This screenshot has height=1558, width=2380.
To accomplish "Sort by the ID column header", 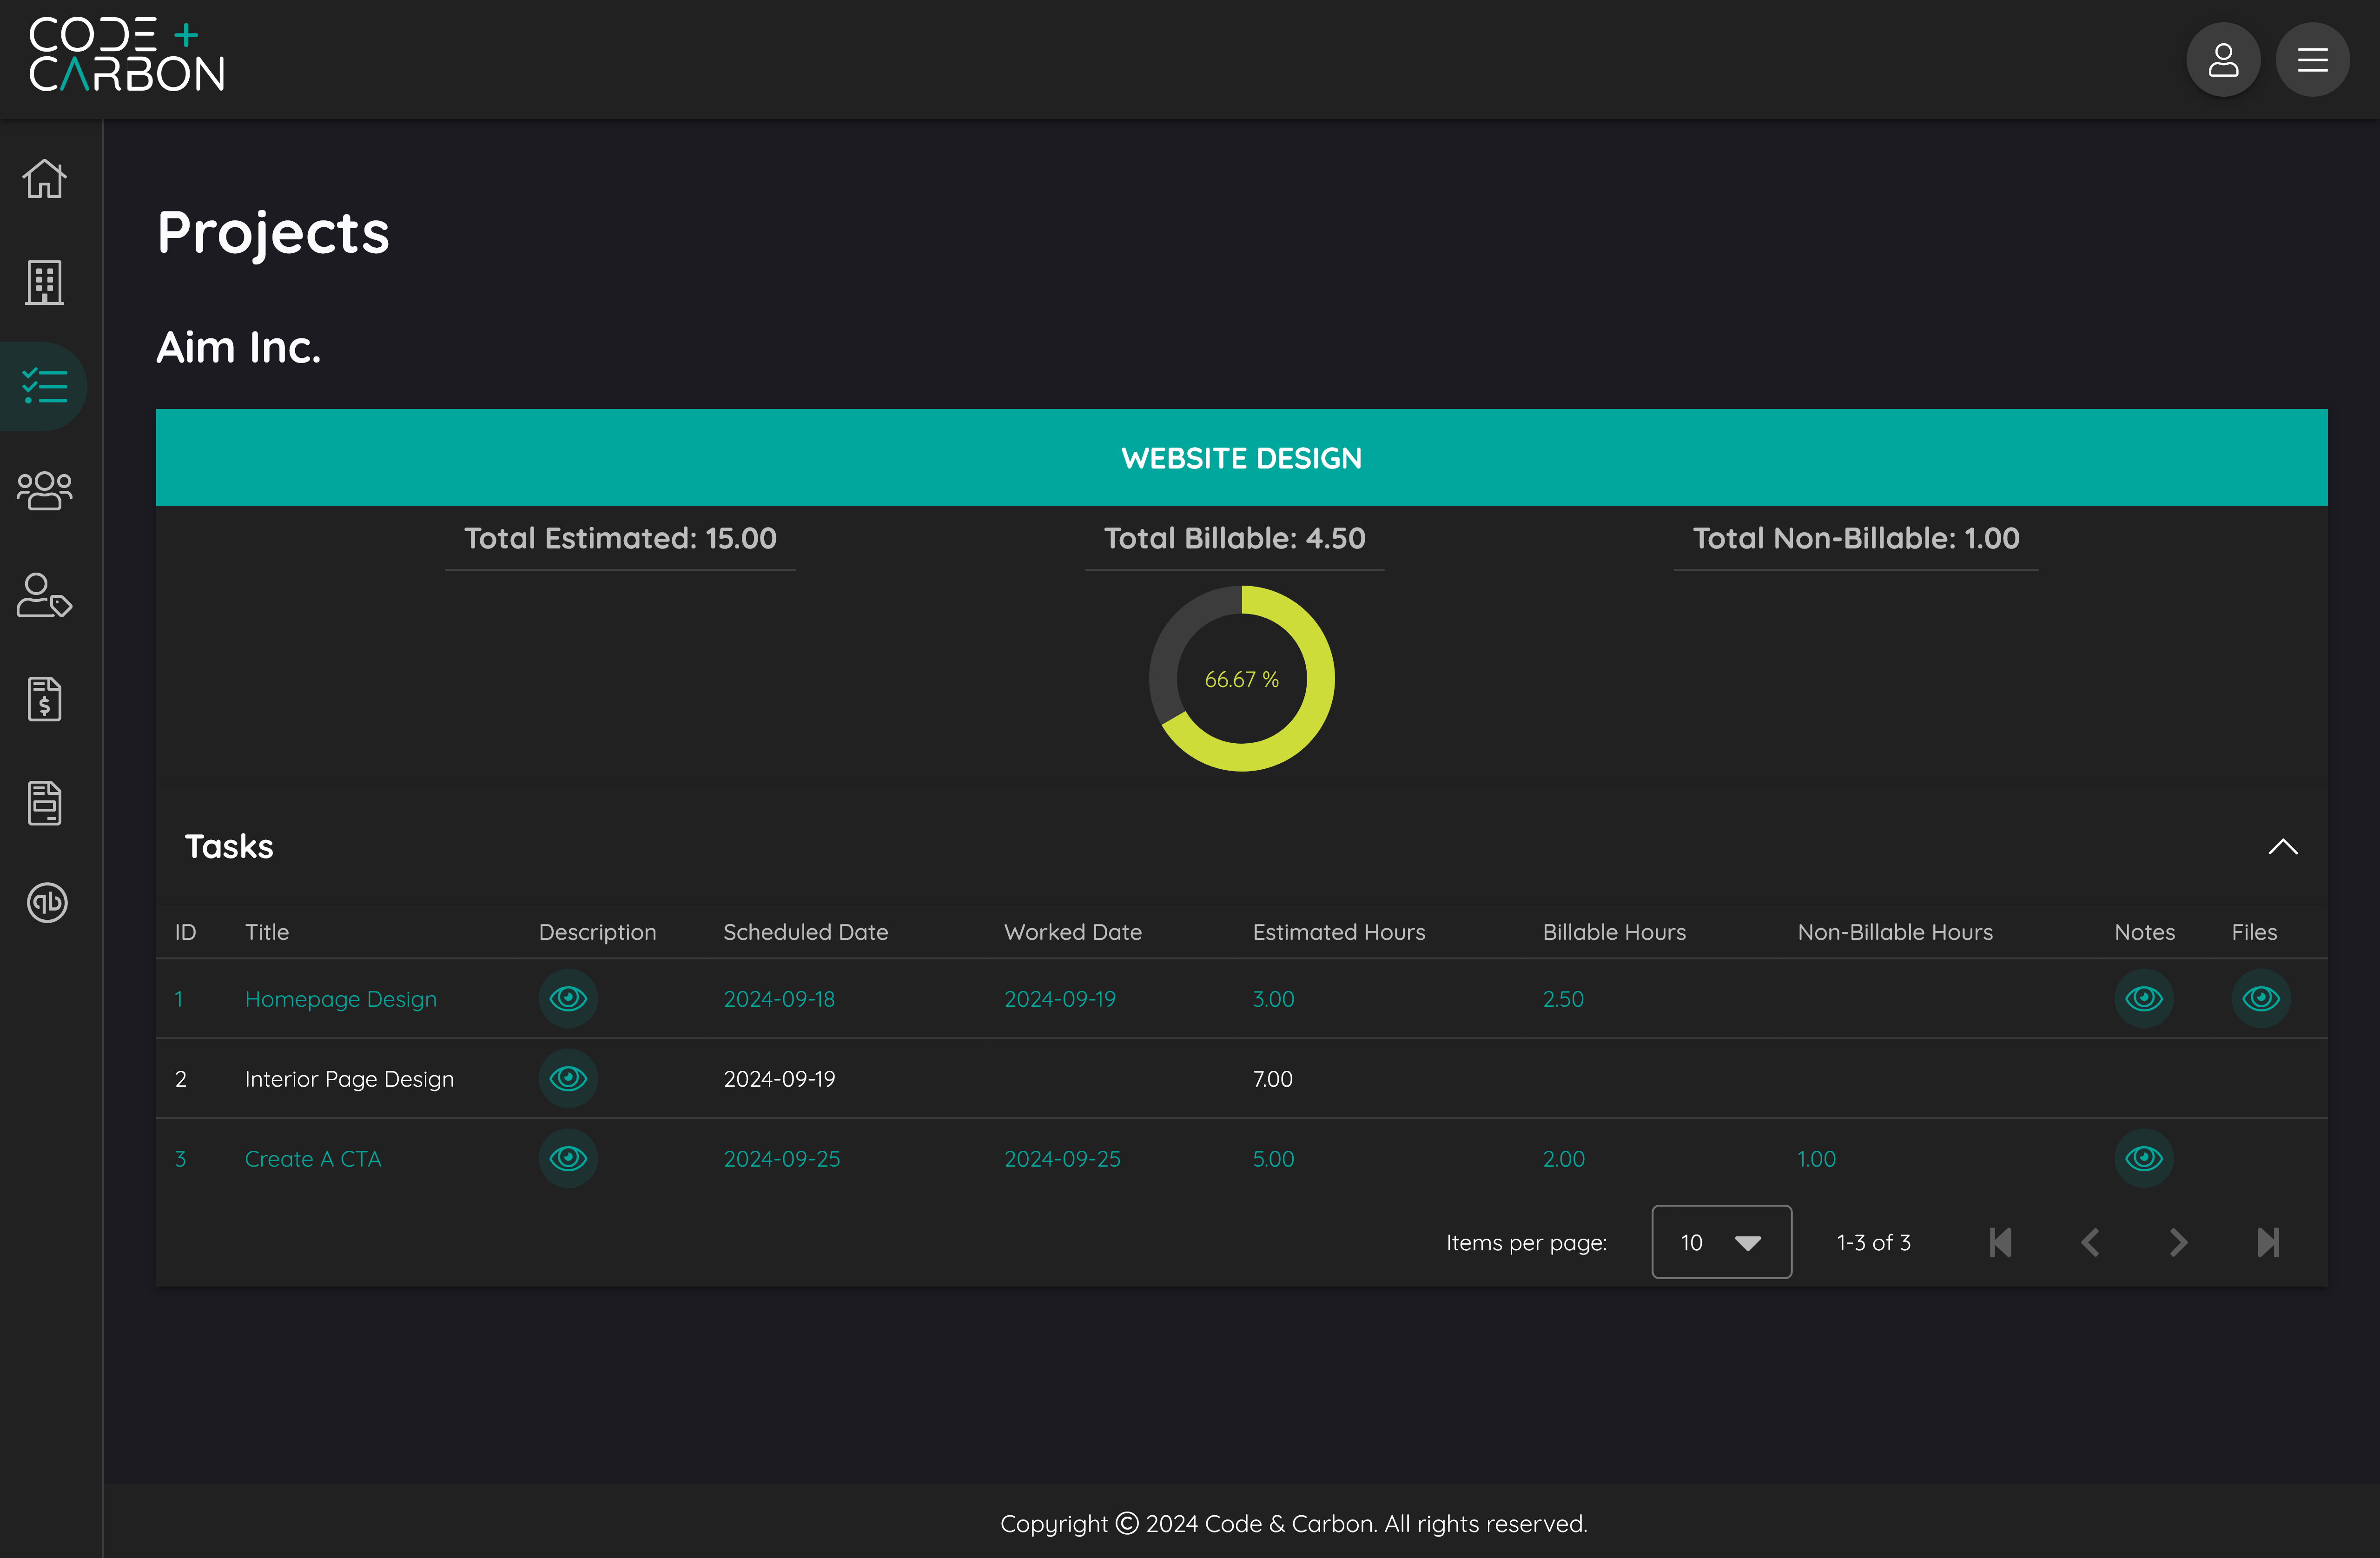I will pos(186,932).
